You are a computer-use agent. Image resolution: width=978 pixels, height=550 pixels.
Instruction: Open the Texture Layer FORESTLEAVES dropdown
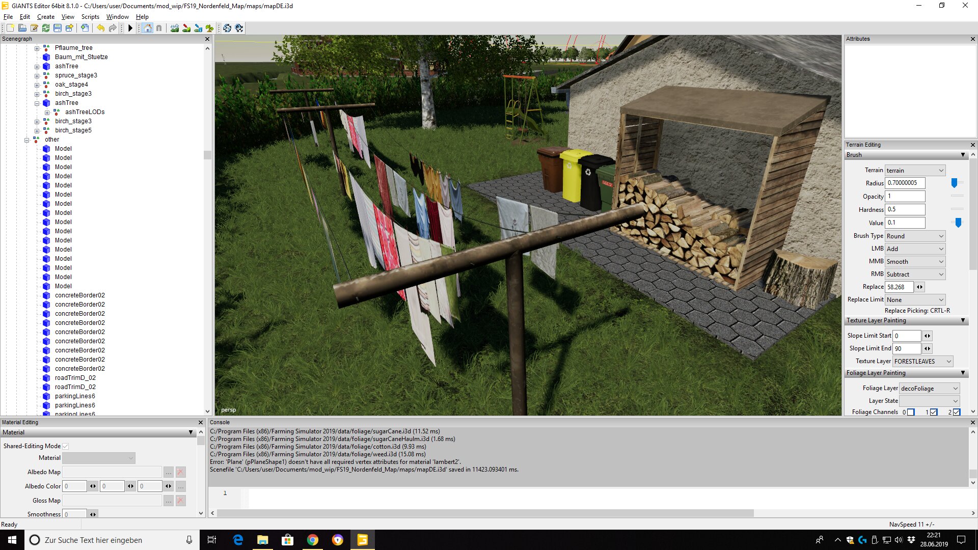(922, 361)
